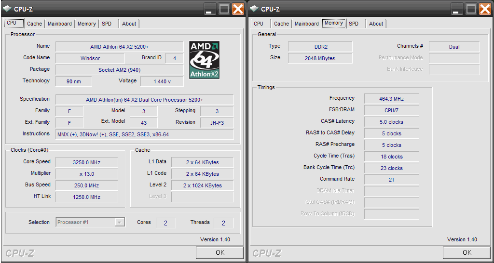Click Channels # value Dual

click(x=454, y=47)
